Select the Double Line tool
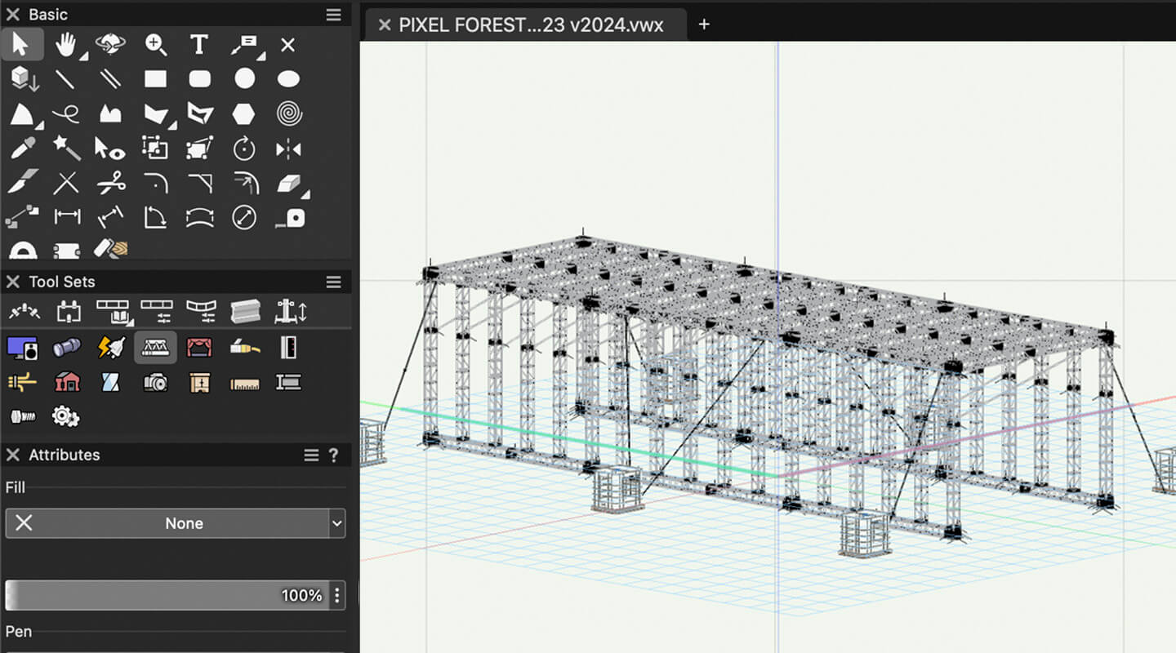This screenshot has width=1176, height=653. tap(110, 79)
